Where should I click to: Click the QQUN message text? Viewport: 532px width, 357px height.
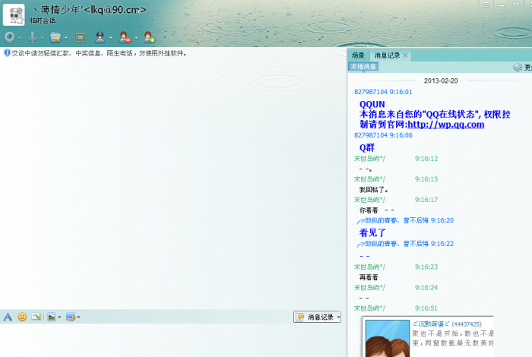click(x=372, y=104)
